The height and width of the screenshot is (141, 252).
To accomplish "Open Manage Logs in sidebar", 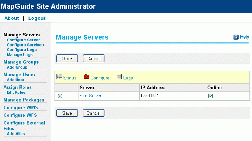I will [19, 54].
